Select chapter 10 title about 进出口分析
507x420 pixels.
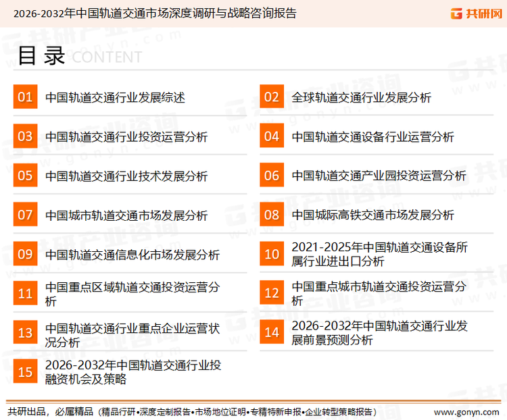pos(380,255)
